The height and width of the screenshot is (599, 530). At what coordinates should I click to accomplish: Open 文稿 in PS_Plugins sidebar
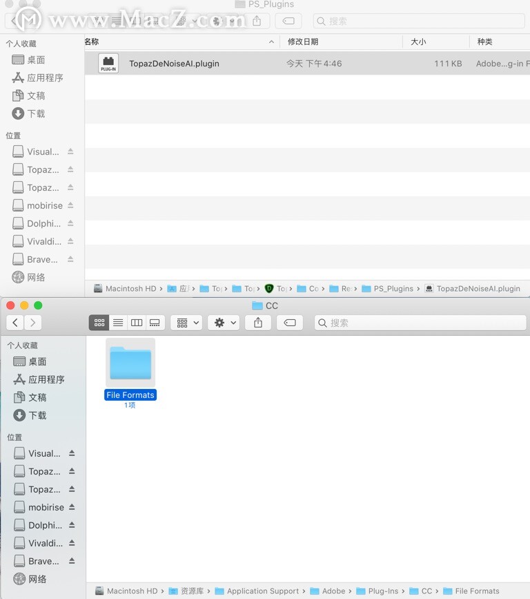click(28, 96)
